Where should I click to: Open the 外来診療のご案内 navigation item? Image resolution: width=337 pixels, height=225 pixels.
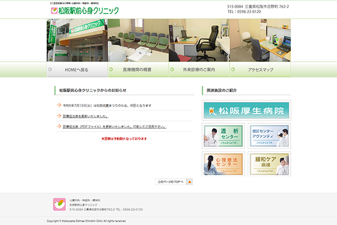coord(199,70)
